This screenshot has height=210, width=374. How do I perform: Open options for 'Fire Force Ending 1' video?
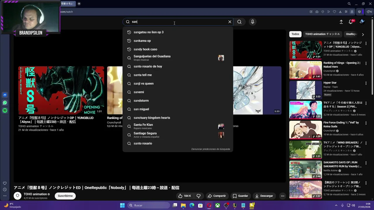[x=366, y=123]
